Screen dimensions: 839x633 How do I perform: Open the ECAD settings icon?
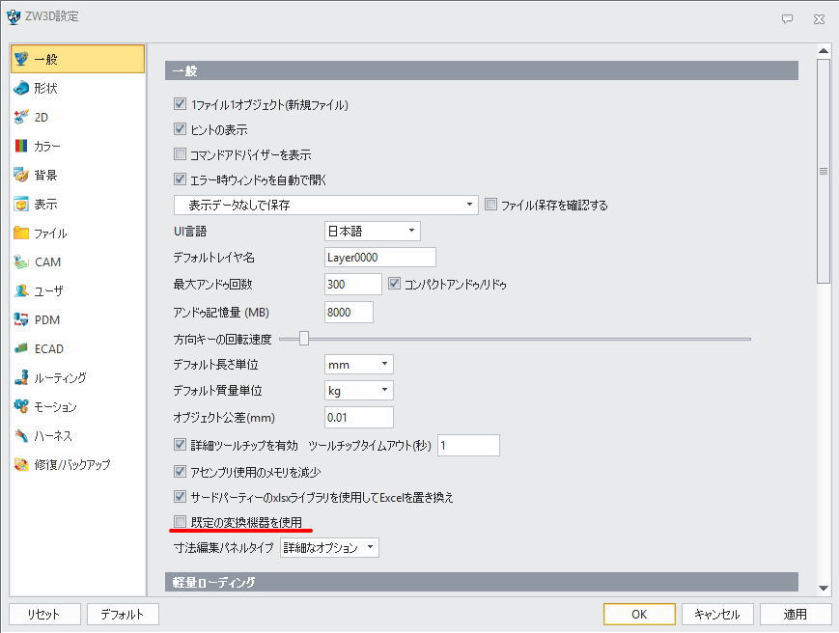coord(20,349)
